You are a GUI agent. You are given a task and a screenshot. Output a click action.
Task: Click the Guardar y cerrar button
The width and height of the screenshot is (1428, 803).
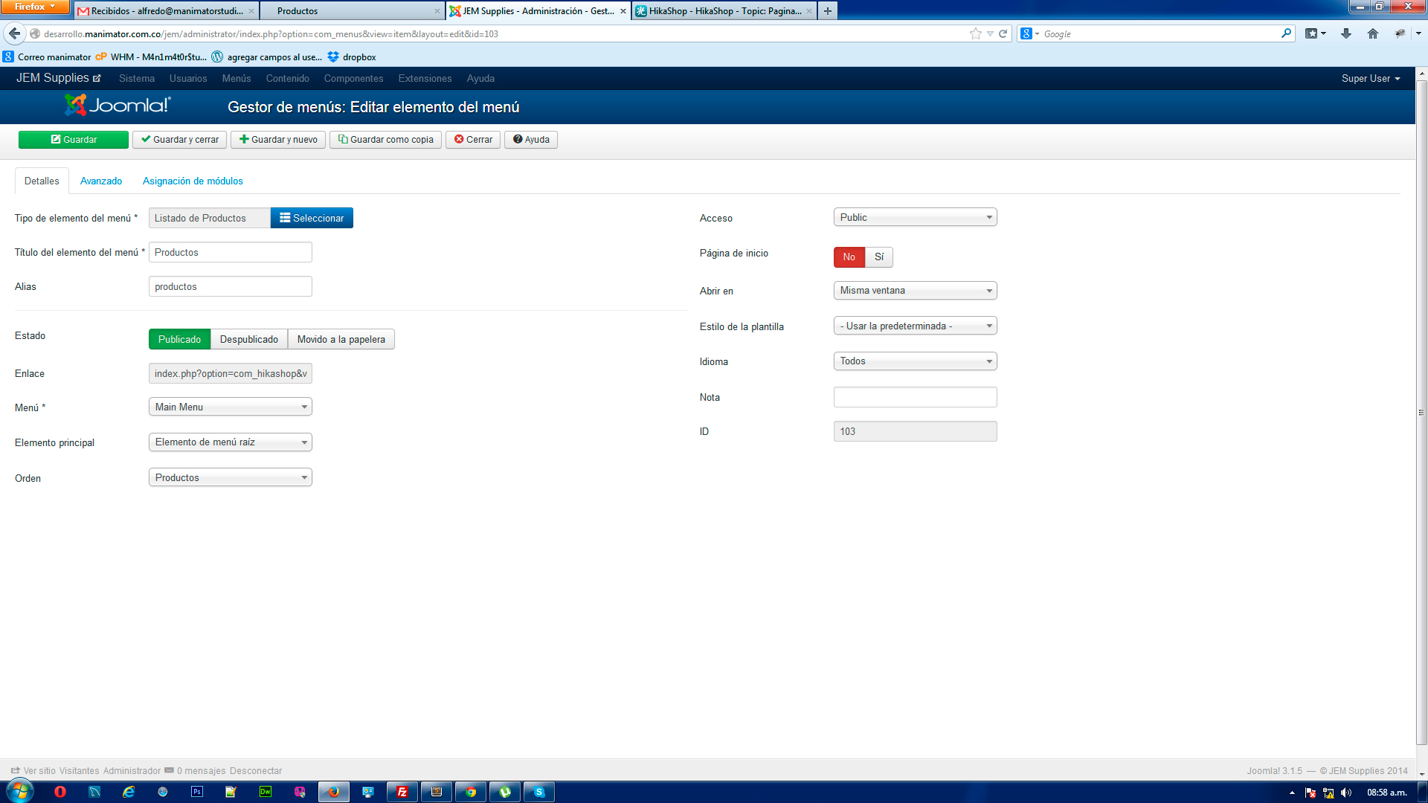click(x=179, y=139)
